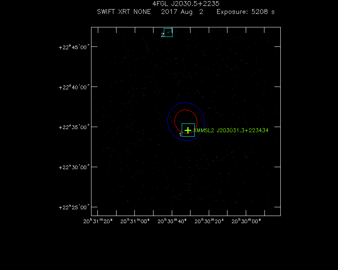Screen dimensions: 338x270
Task: Click the cyan box of source 1
Action: click(188, 130)
